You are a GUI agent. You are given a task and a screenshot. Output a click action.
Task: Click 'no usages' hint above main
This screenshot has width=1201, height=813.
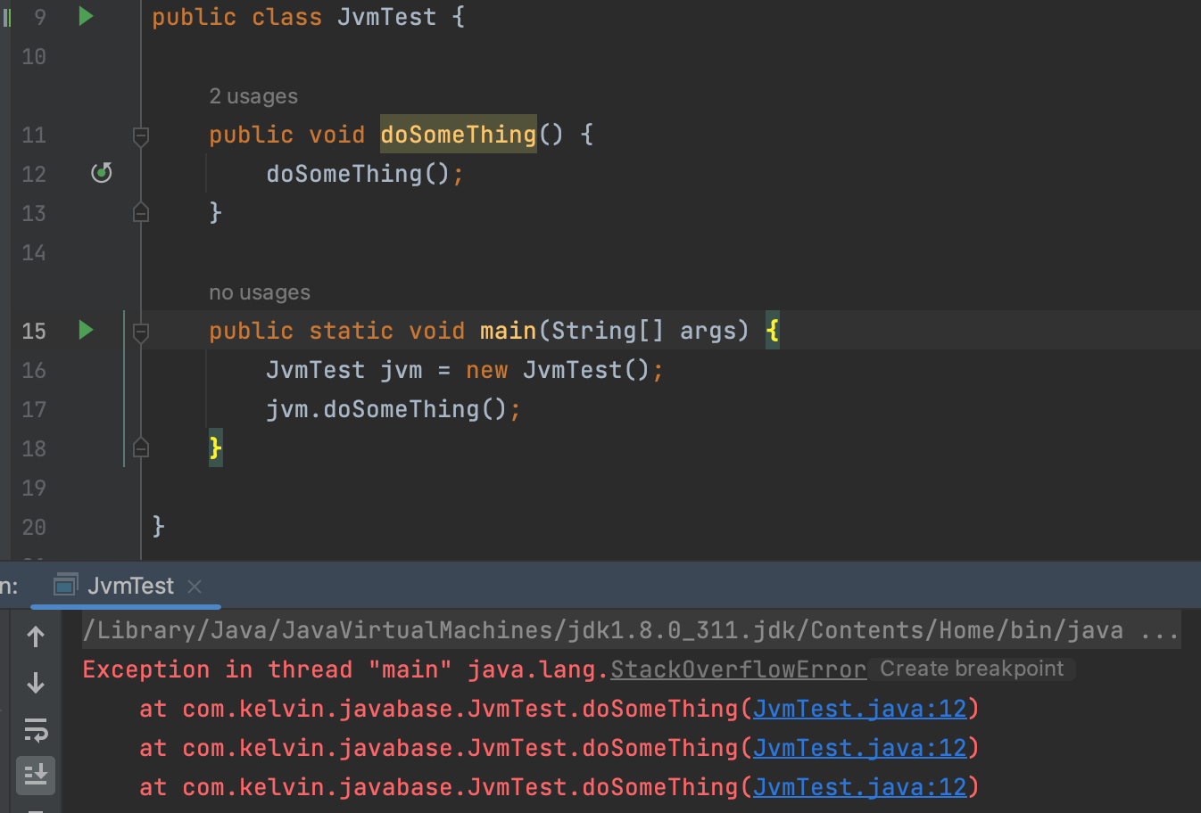coord(260,292)
